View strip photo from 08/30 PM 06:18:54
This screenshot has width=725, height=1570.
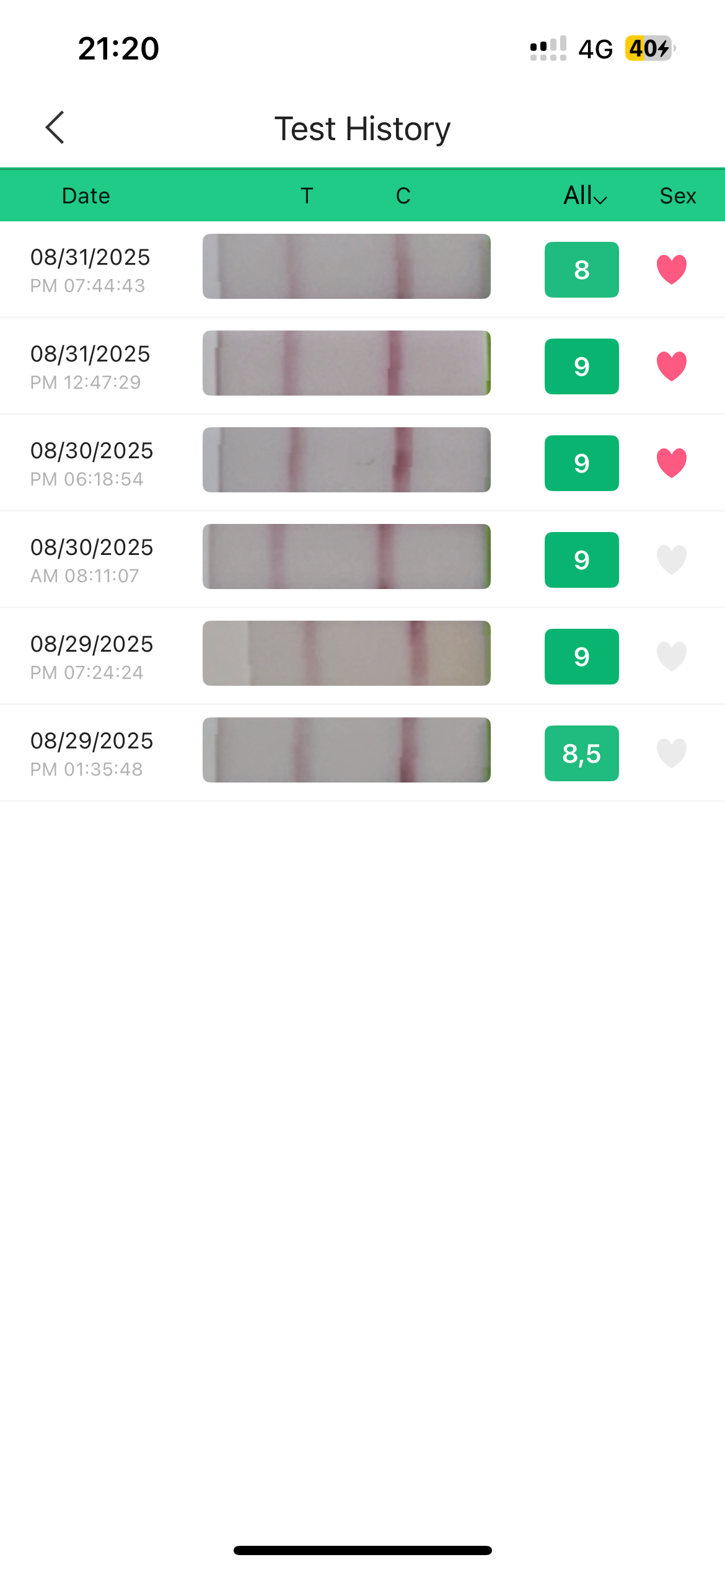pos(346,460)
